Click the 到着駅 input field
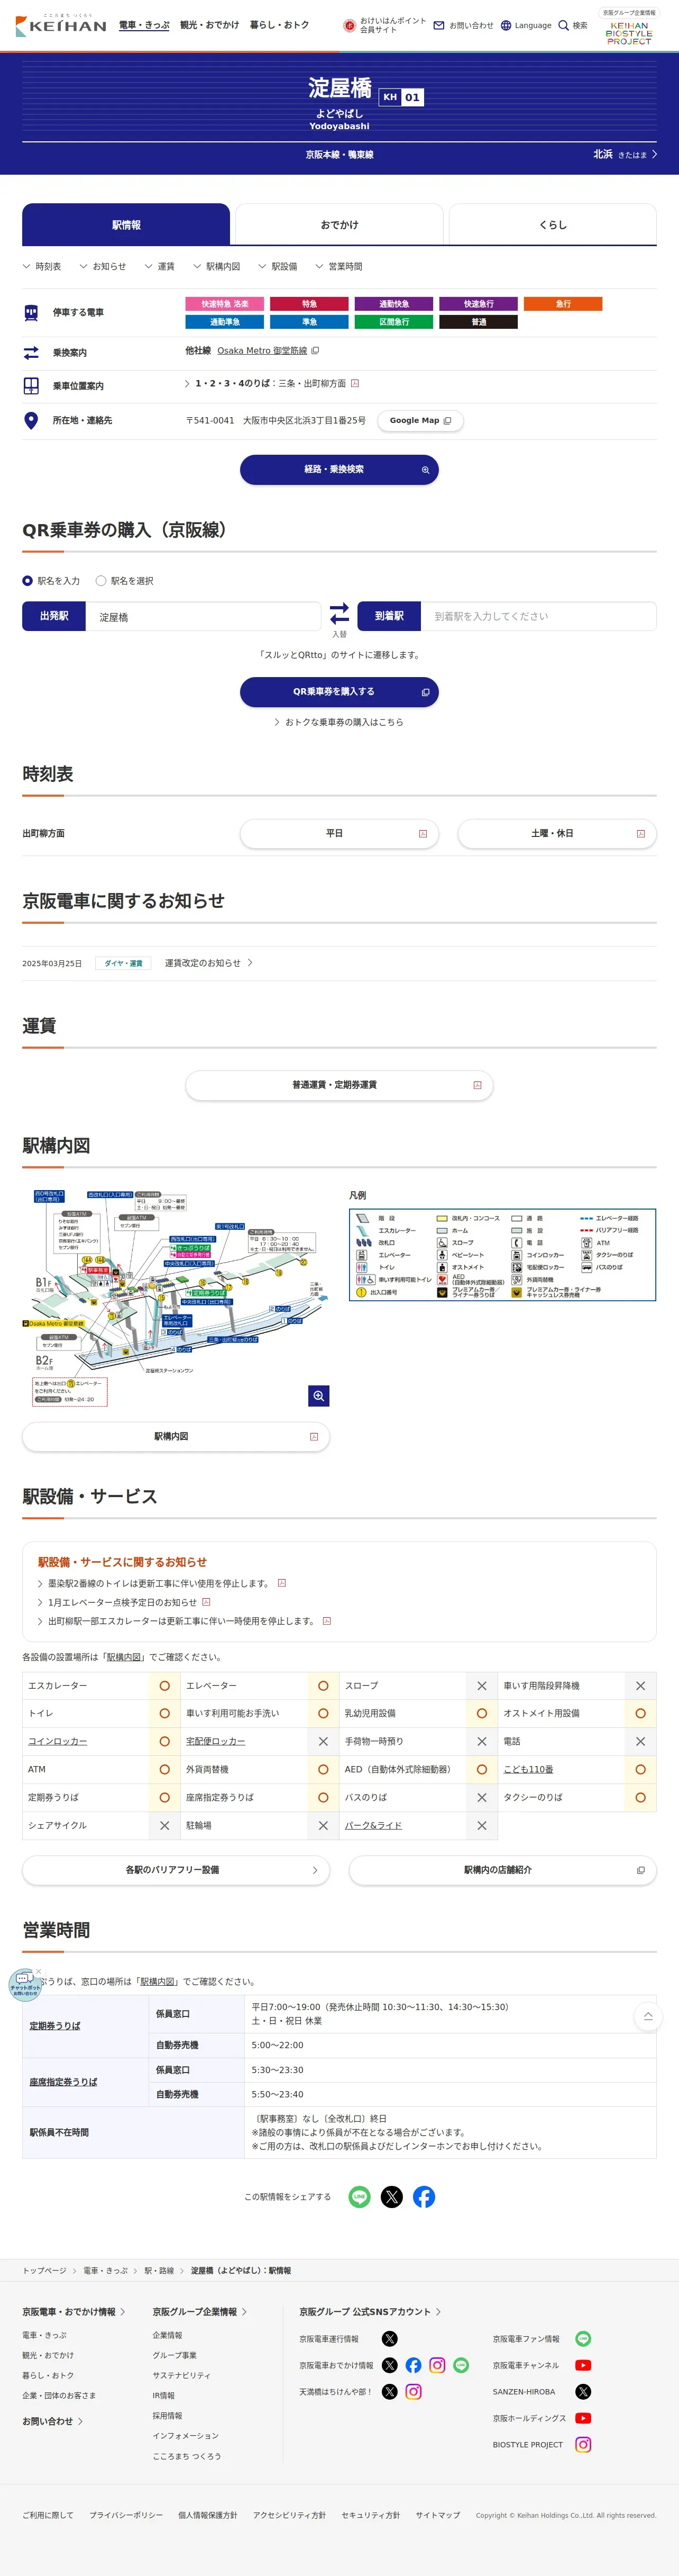 point(538,616)
